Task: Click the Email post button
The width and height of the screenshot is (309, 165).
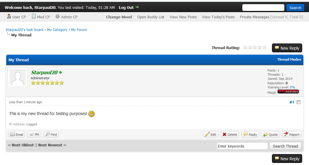Action: [x=17, y=134]
